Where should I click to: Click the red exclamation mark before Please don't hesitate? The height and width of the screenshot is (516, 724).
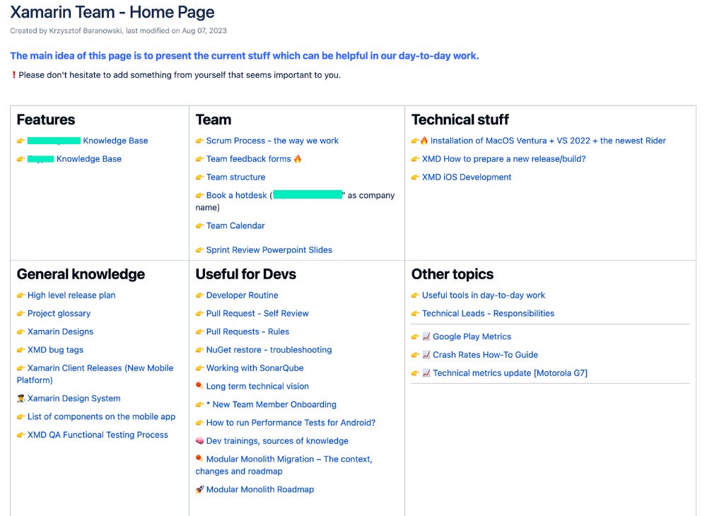(x=14, y=75)
